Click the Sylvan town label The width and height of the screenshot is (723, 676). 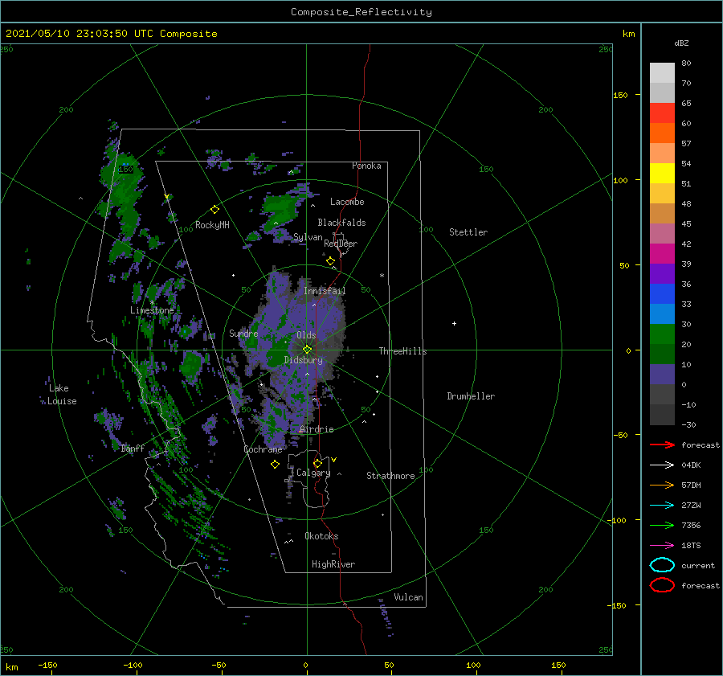point(308,237)
